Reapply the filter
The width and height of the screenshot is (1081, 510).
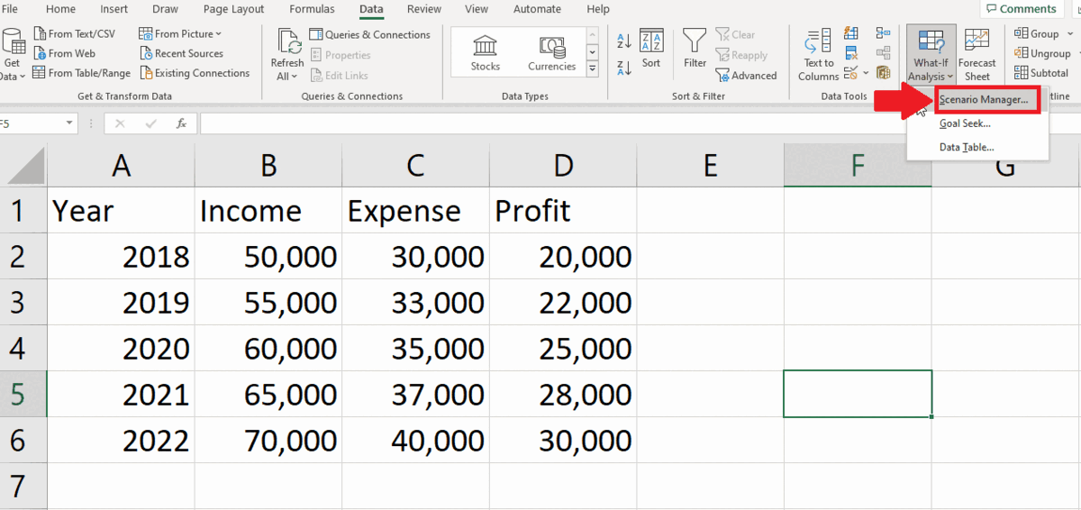(741, 55)
